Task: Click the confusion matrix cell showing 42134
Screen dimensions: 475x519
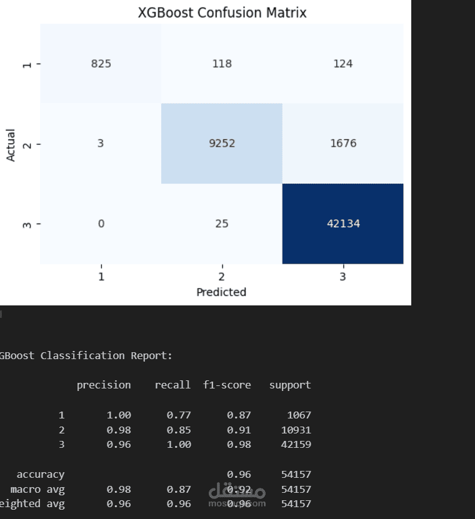Action: (x=342, y=224)
